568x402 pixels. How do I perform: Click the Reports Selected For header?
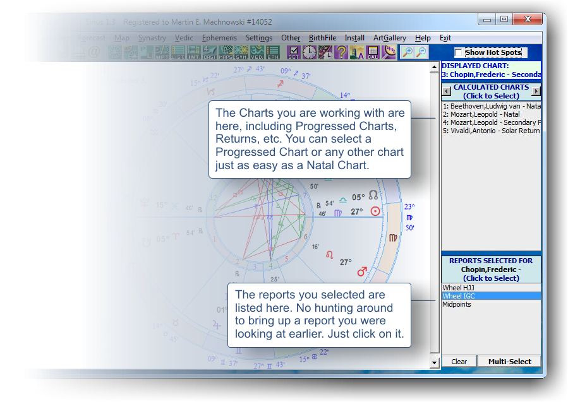point(491,269)
